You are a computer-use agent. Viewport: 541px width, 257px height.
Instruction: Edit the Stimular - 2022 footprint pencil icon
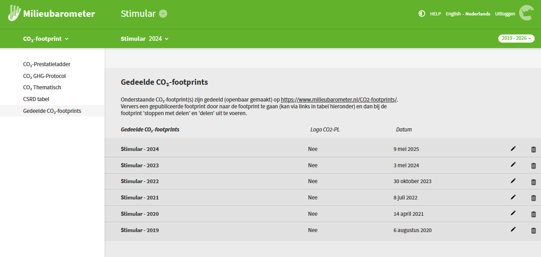pyautogui.click(x=513, y=181)
